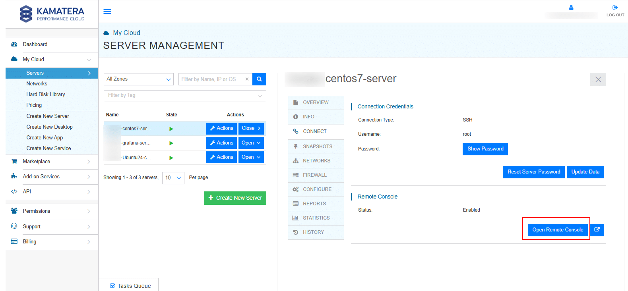Screen dimensions: 628x291
Task: Close the centos7-server details panel
Action: pyautogui.click(x=598, y=79)
